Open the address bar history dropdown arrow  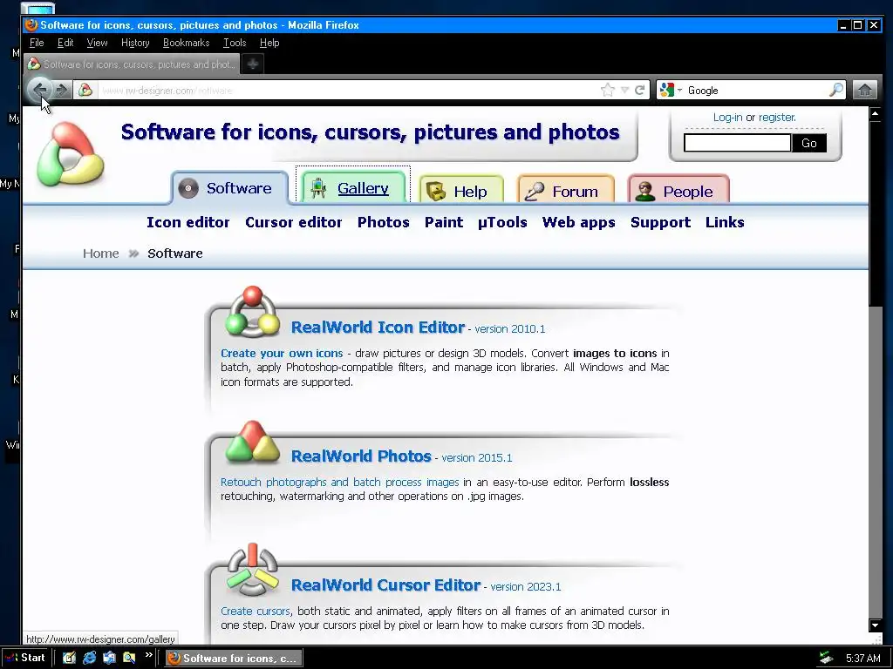(x=624, y=90)
